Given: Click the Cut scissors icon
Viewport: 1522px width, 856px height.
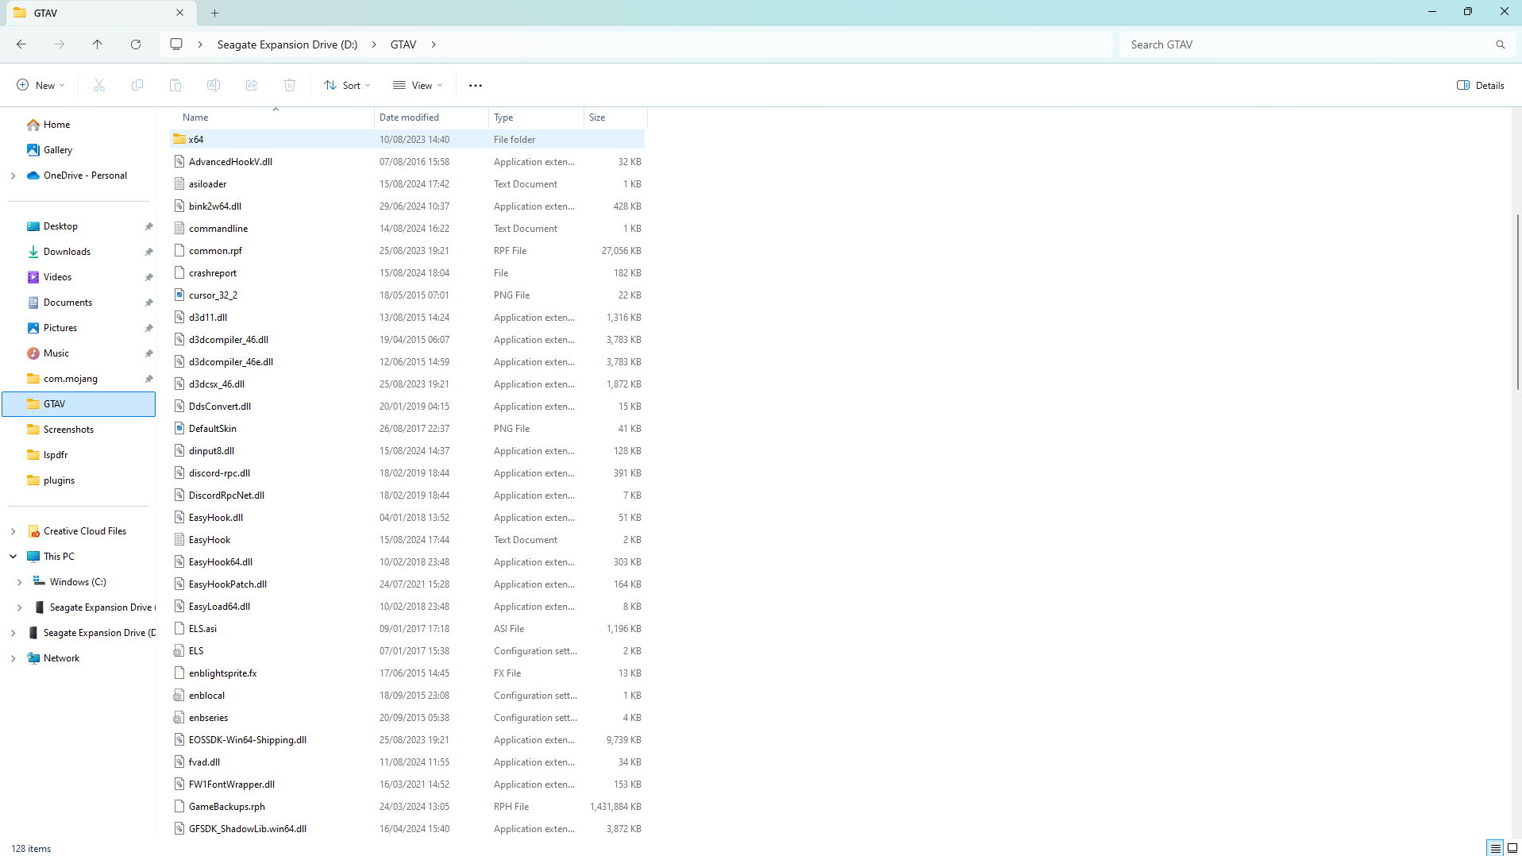Looking at the screenshot, I should pyautogui.click(x=99, y=85).
